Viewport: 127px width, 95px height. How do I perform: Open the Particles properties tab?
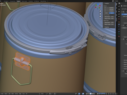(119, 27)
